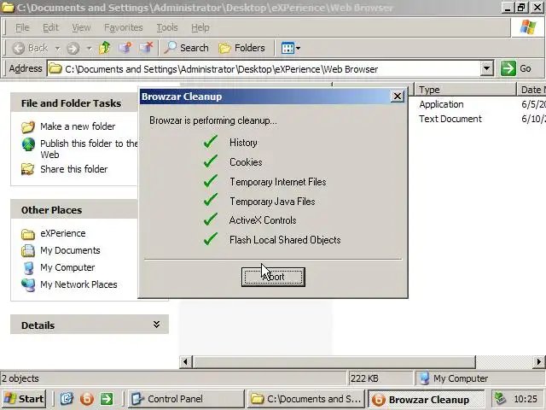Open the Views icon menu

[290, 48]
